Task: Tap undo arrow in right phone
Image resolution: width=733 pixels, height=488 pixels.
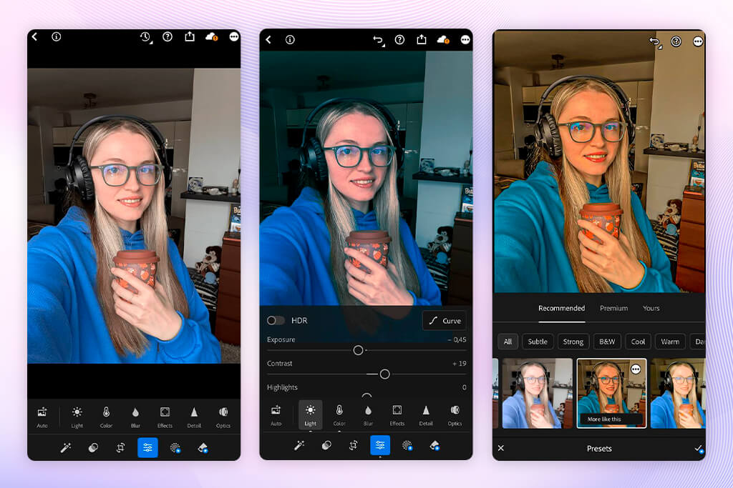Action: (x=655, y=42)
